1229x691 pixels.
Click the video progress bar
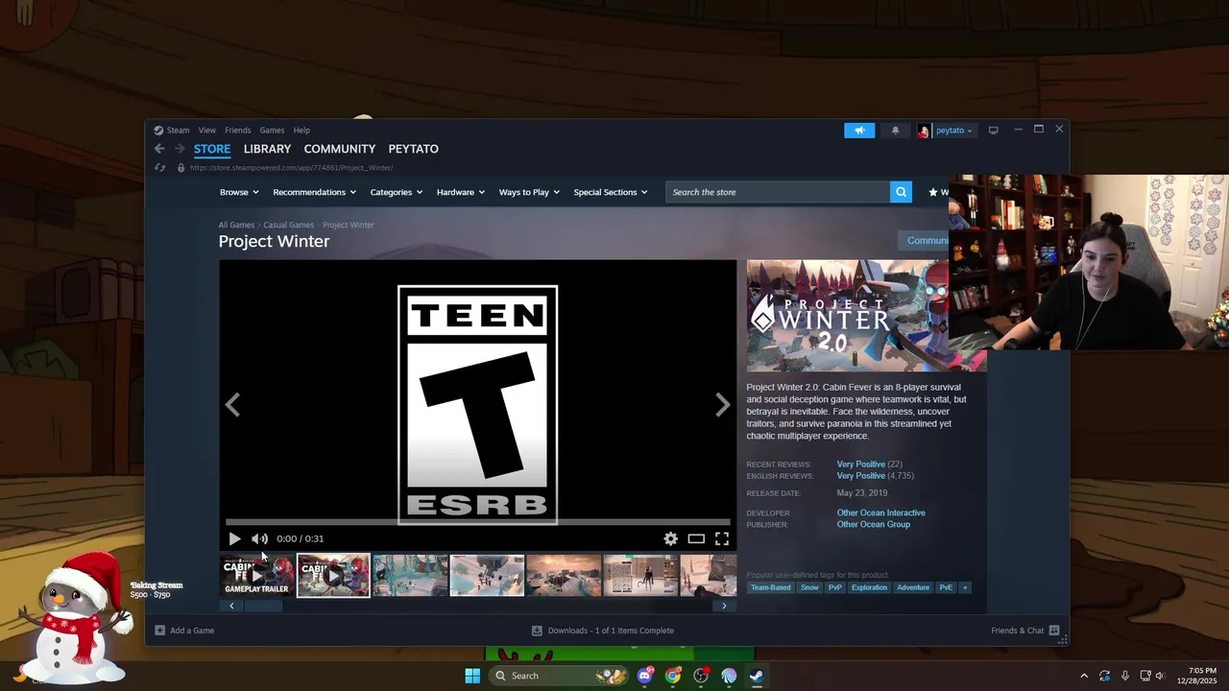[x=477, y=522]
